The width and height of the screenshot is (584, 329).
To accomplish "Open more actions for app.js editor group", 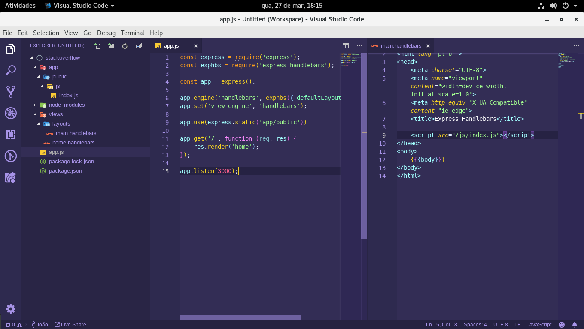I will pos(360,46).
